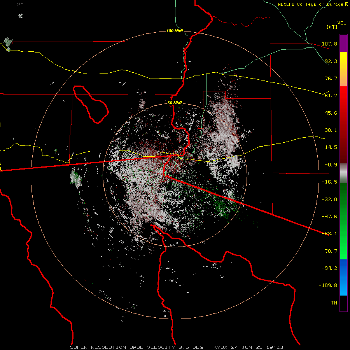Click the VEL legend title
The width and height of the screenshot is (350, 350).
(x=341, y=23)
